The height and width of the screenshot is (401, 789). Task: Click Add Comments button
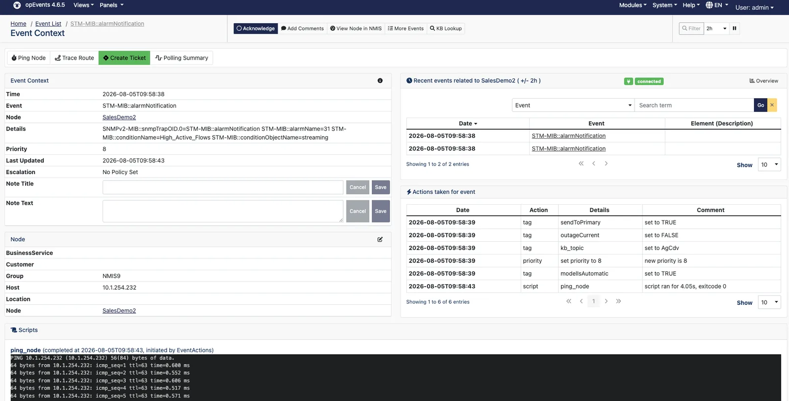tap(302, 29)
